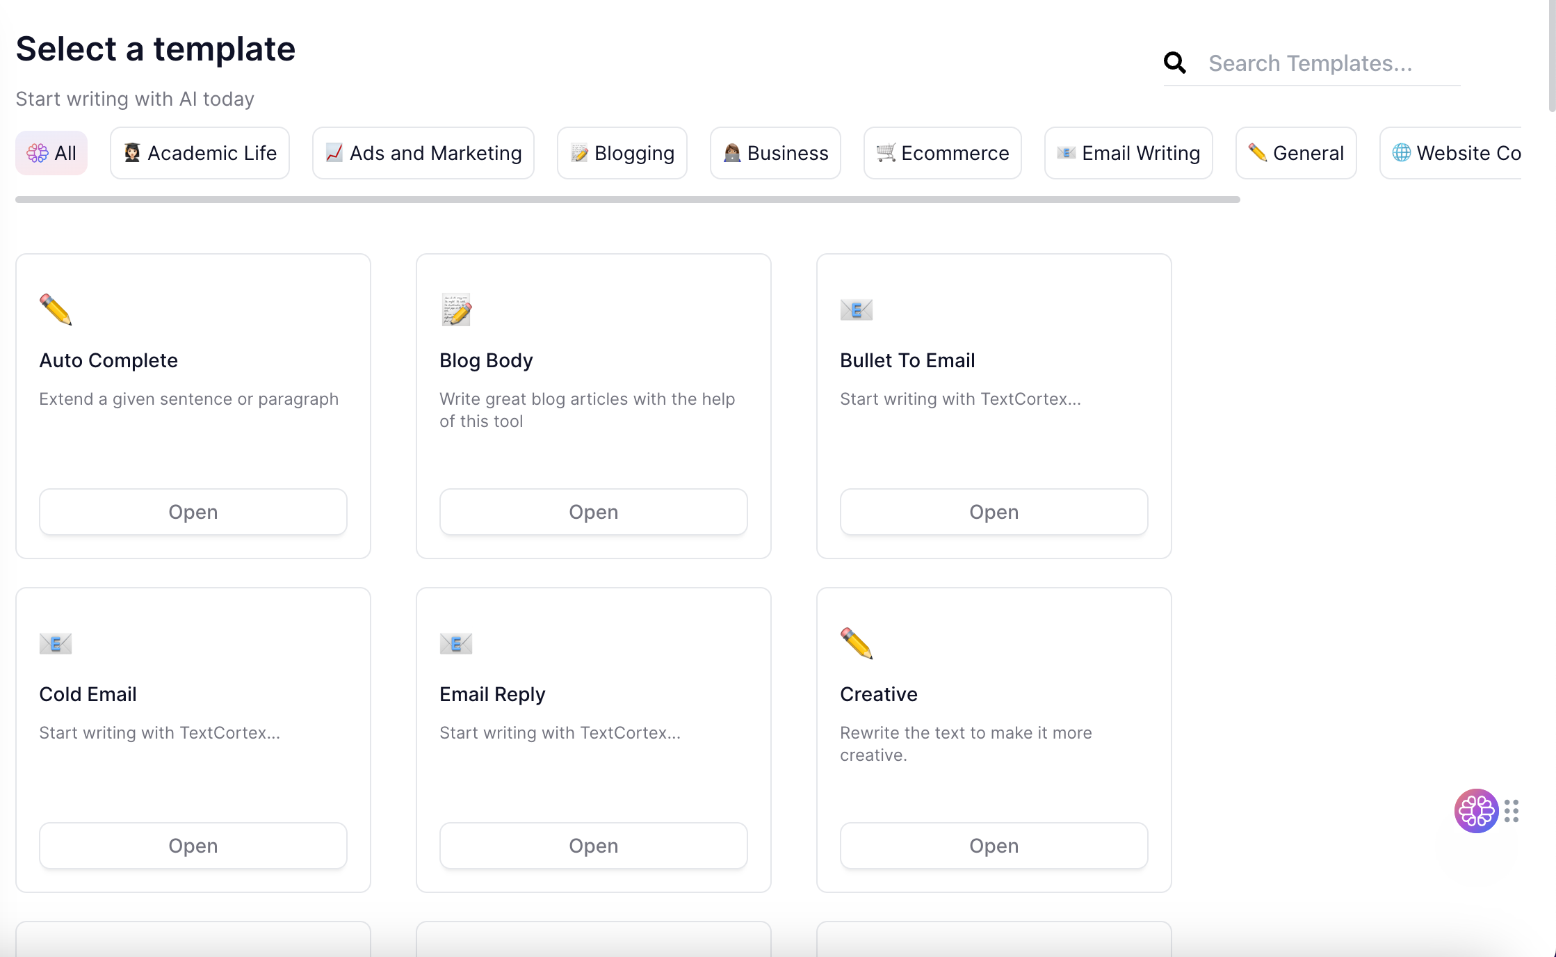The image size is (1556, 957).
Task: Click the pencil icon on Auto Complete card
Action: [56, 309]
